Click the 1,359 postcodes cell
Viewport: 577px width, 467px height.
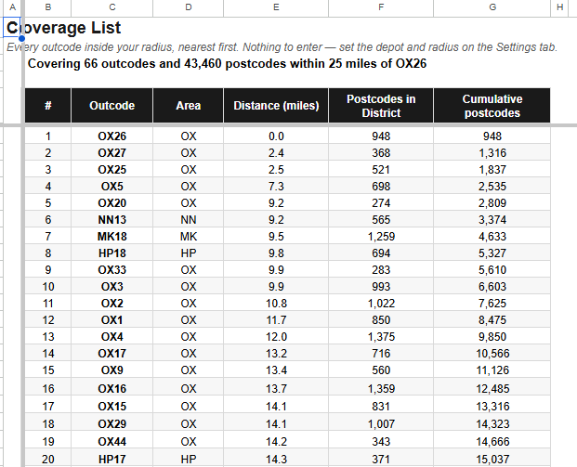click(381, 389)
